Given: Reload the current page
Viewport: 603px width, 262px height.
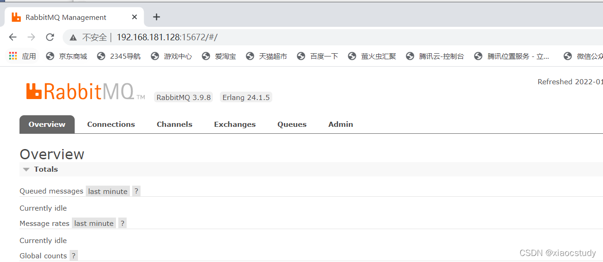Looking at the screenshot, I should tap(50, 37).
